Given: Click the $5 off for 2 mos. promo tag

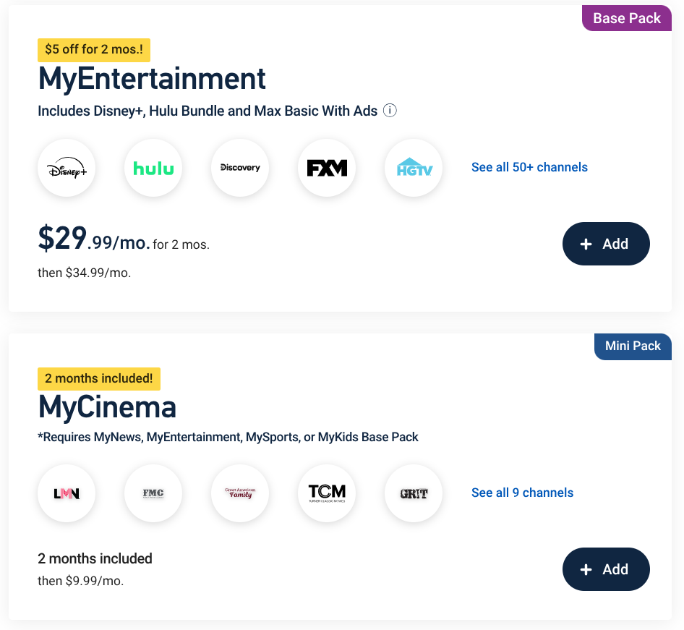Looking at the screenshot, I should tap(94, 50).
